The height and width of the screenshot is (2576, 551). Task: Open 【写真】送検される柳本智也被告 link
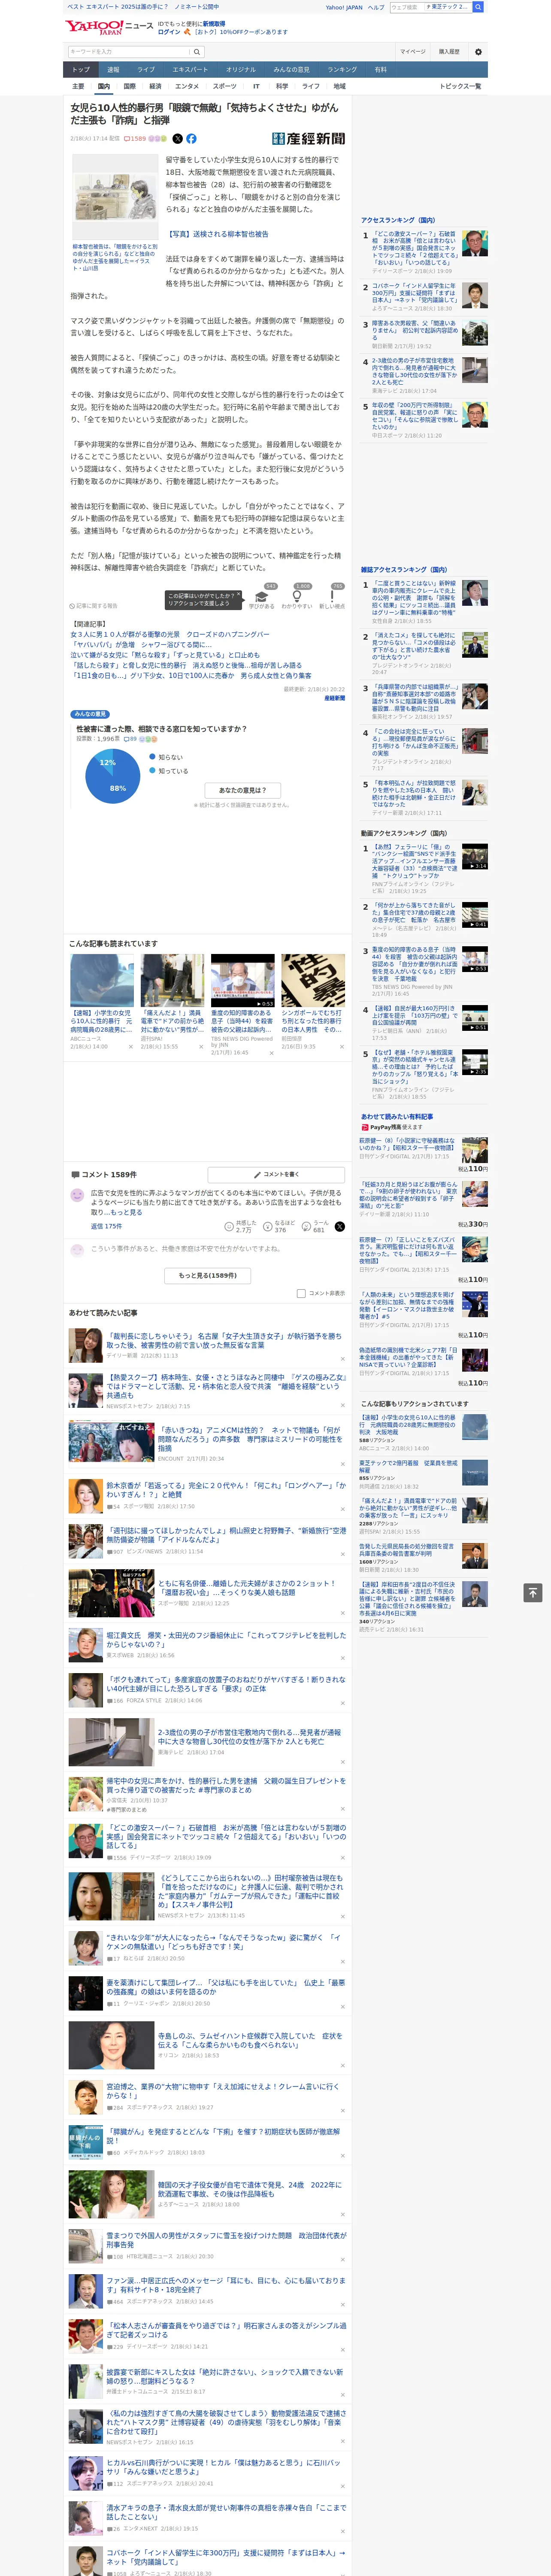point(218,234)
